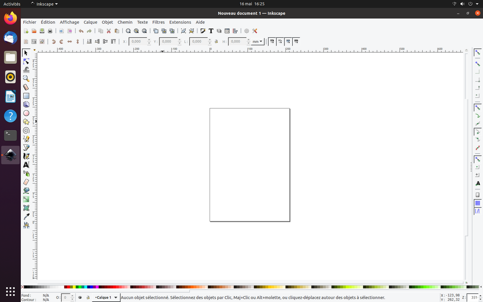Select the Pencil freehand tool

click(x=26, y=139)
